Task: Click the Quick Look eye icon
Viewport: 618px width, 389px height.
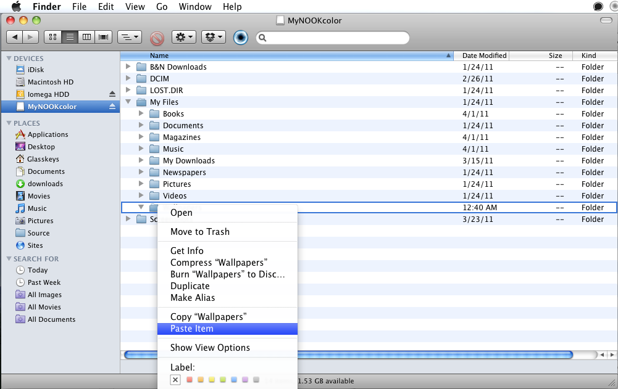Action: 241,38
